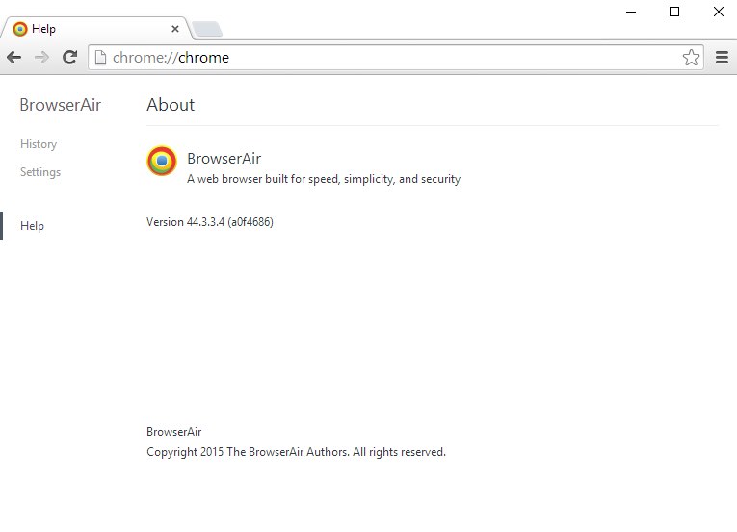
Task: Open a new tab
Action: pos(206,30)
